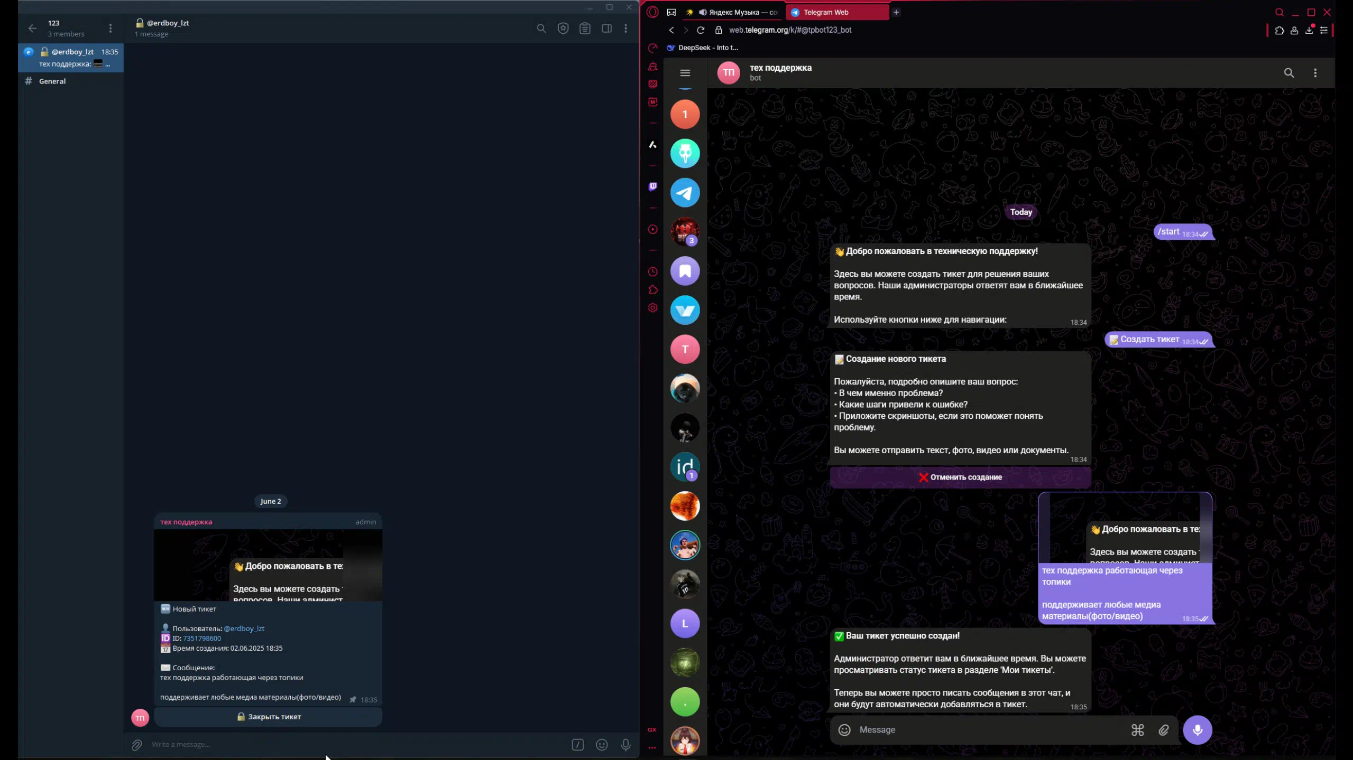Screen dimensions: 1353x760
Task: Open the chat with orange avatar labeled 1
Action: pos(685,114)
